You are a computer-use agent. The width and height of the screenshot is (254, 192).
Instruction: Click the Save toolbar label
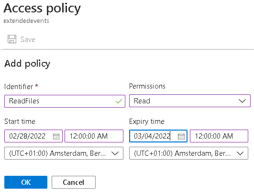pos(28,40)
